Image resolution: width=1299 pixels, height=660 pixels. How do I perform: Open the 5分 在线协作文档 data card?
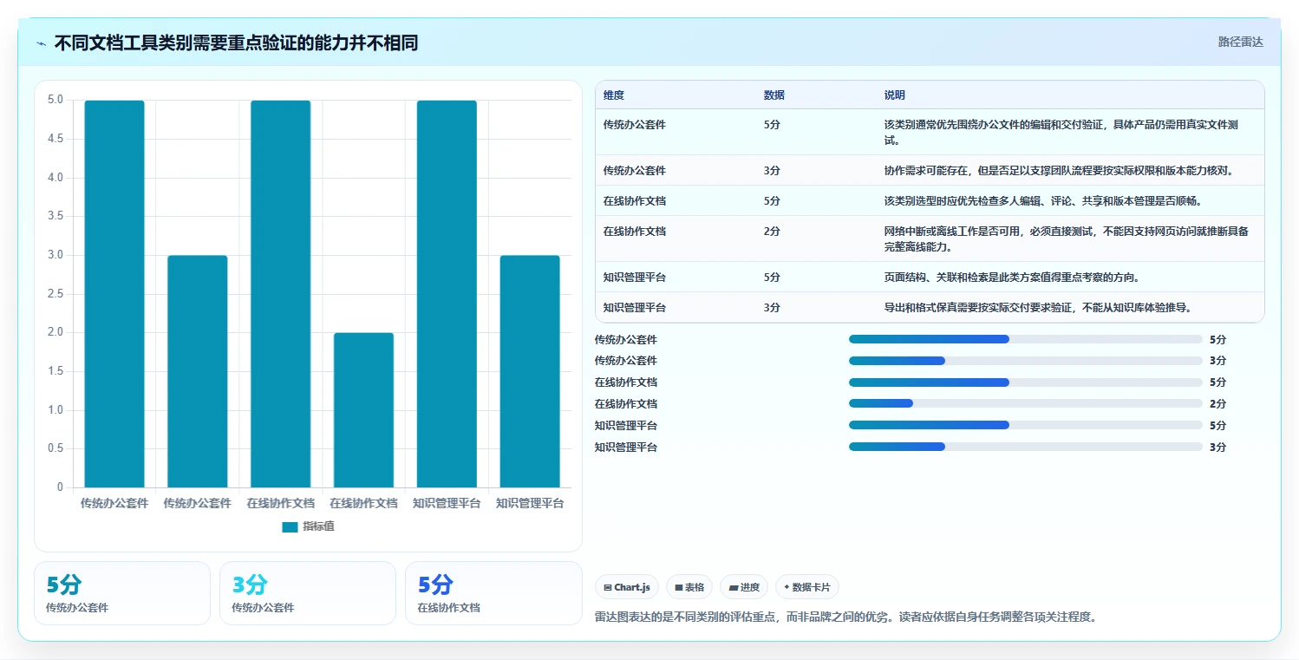(493, 593)
